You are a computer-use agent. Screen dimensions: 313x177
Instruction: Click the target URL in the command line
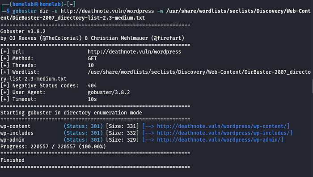(x=107, y=11)
